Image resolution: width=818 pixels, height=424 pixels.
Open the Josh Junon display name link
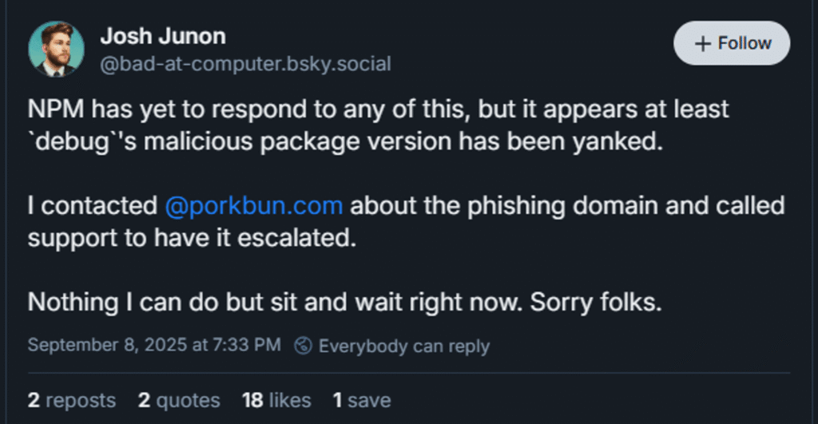click(163, 36)
